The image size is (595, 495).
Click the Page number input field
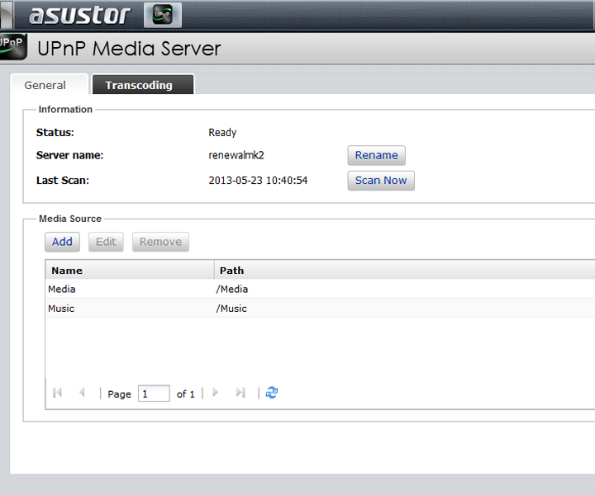click(x=154, y=394)
